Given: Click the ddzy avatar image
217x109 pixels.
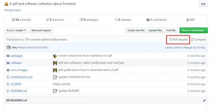Looking at the screenshot, I should click(8, 47).
